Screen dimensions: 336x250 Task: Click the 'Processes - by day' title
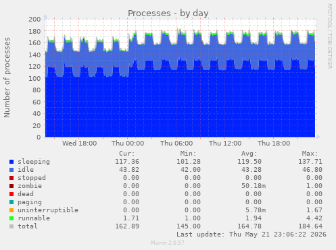coord(168,13)
